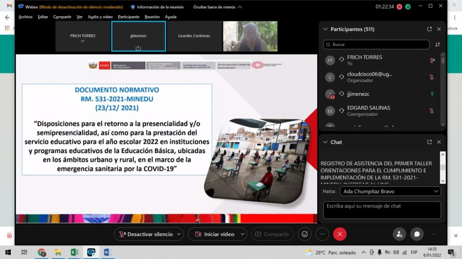Click the red leave meeting button
The width and height of the screenshot is (462, 259).
click(340, 234)
